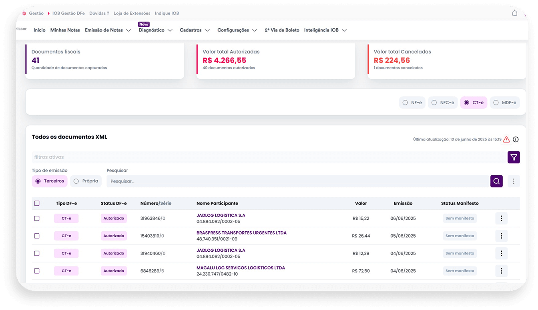Expand the Diagnóstico dropdown

[155, 30]
